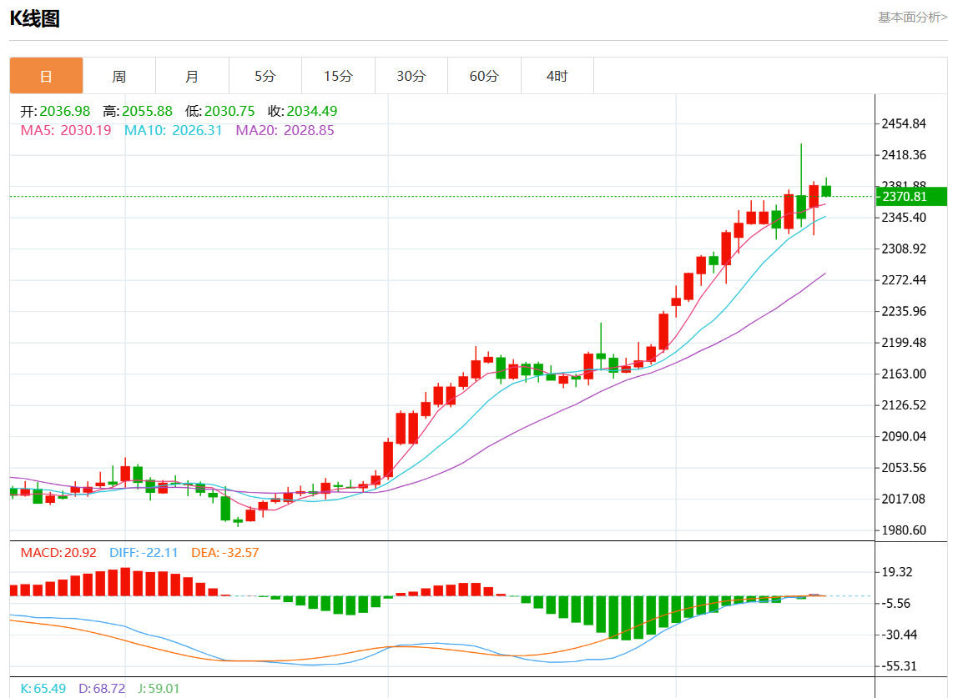953x698 pixels.
Task: Open the 月 monthly chart tab
Action: [192, 76]
